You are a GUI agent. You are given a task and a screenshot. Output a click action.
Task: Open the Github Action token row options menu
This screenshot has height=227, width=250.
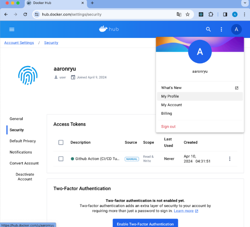coord(229,159)
